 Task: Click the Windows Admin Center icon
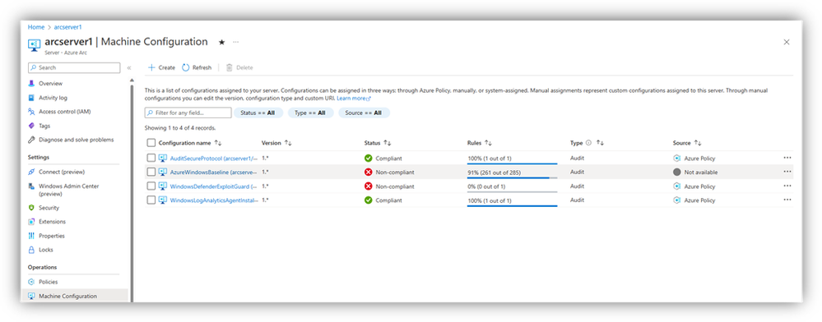[31, 186]
